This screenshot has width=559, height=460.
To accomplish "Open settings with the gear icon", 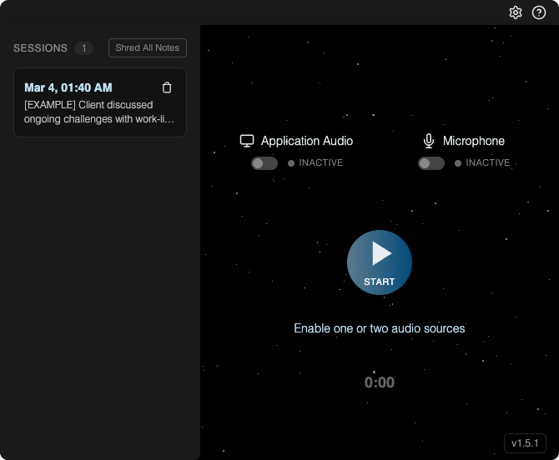I will tap(516, 12).
